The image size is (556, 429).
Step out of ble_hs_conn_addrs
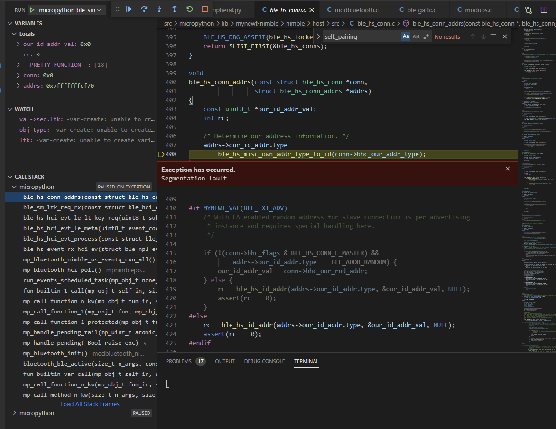click(x=175, y=8)
